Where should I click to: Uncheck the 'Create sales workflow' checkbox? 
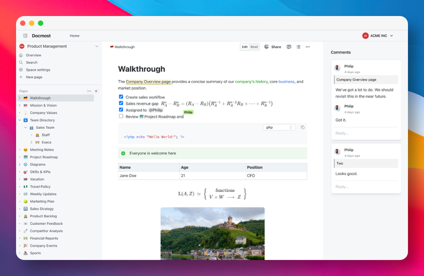click(121, 97)
